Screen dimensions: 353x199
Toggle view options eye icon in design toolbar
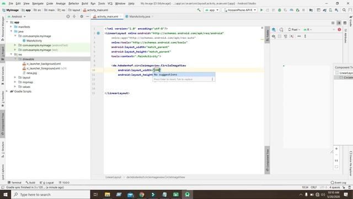pos(274,36)
